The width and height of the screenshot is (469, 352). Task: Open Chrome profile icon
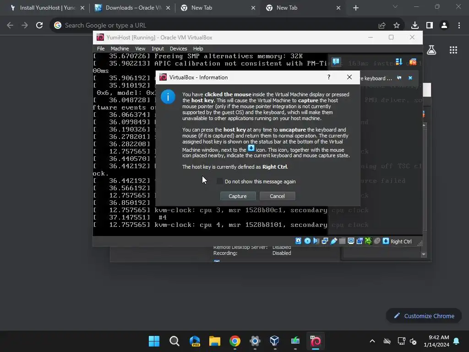(x=444, y=26)
